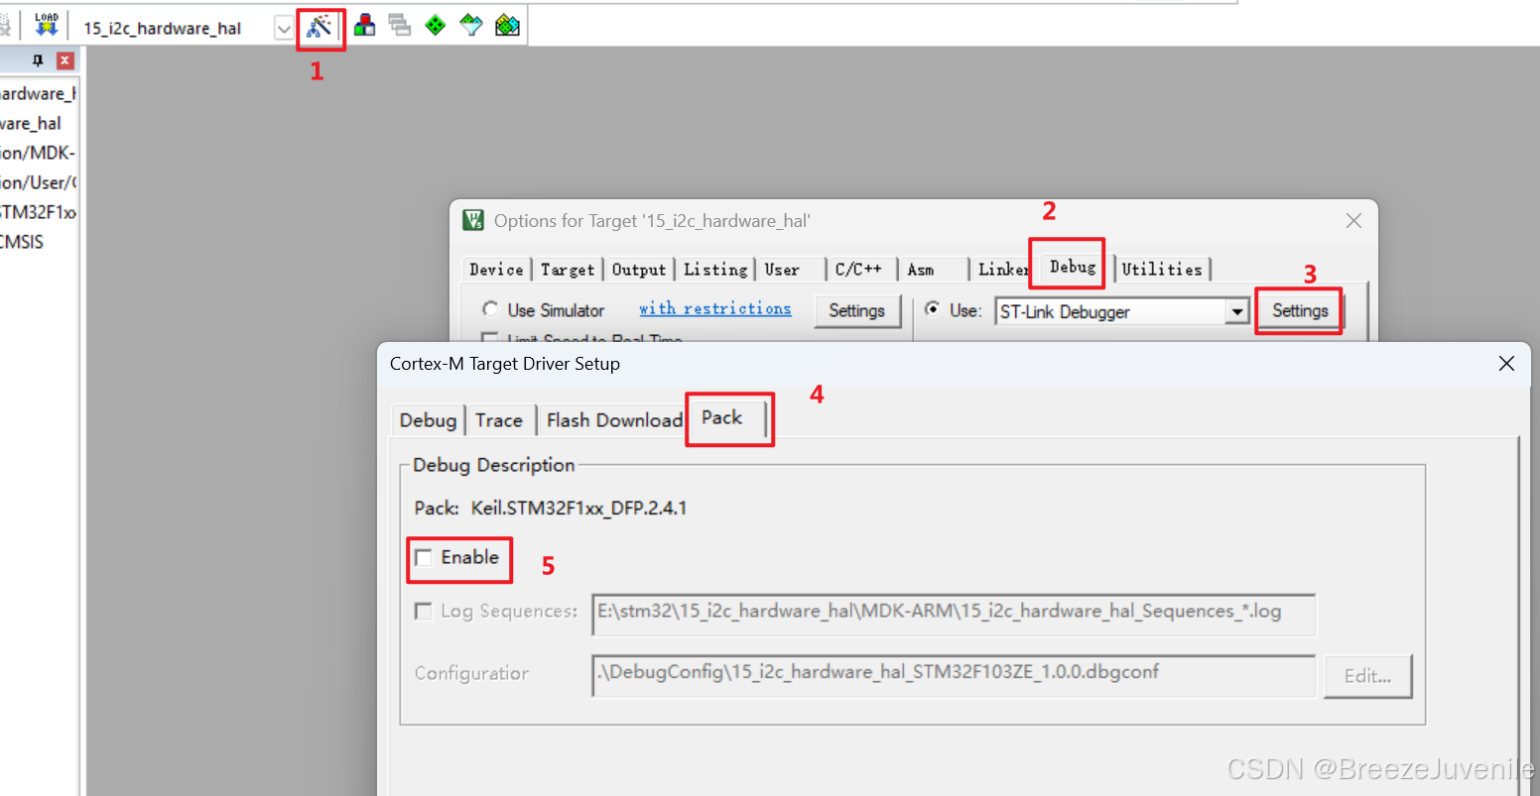Click the LOAD download icon
Image resolution: width=1540 pixels, height=796 pixels.
coord(47,25)
